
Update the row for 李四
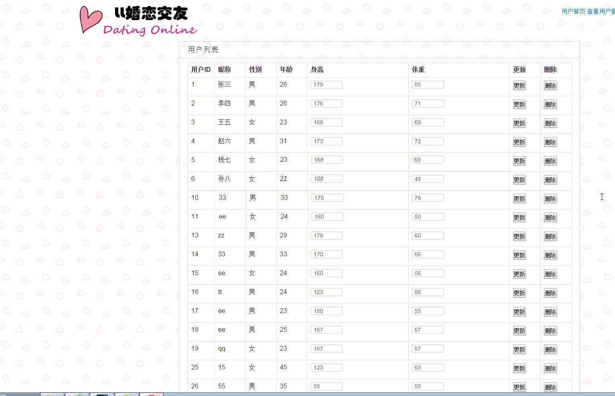(x=519, y=104)
